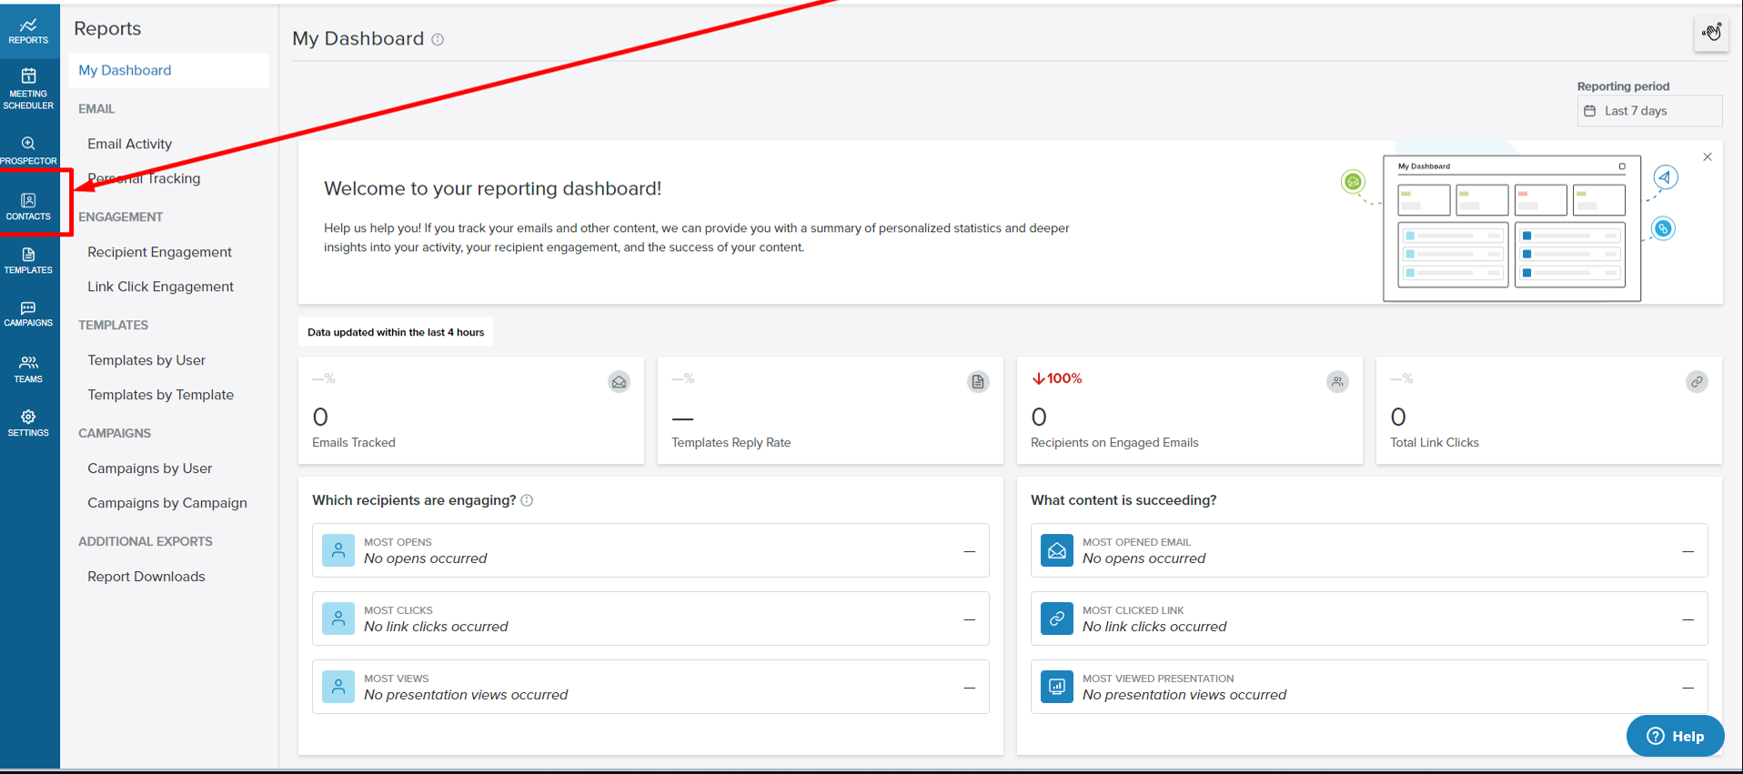Click the ADDITIONAL EXPORTS section header
This screenshot has width=1743, height=774.
tap(146, 541)
